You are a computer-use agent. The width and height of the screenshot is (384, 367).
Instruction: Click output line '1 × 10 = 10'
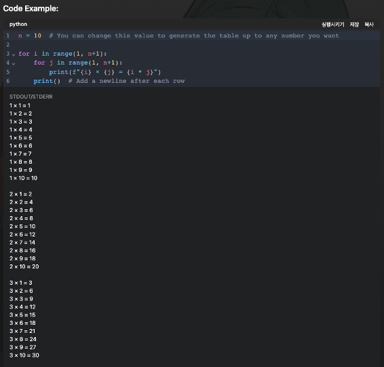pyautogui.click(x=23, y=178)
